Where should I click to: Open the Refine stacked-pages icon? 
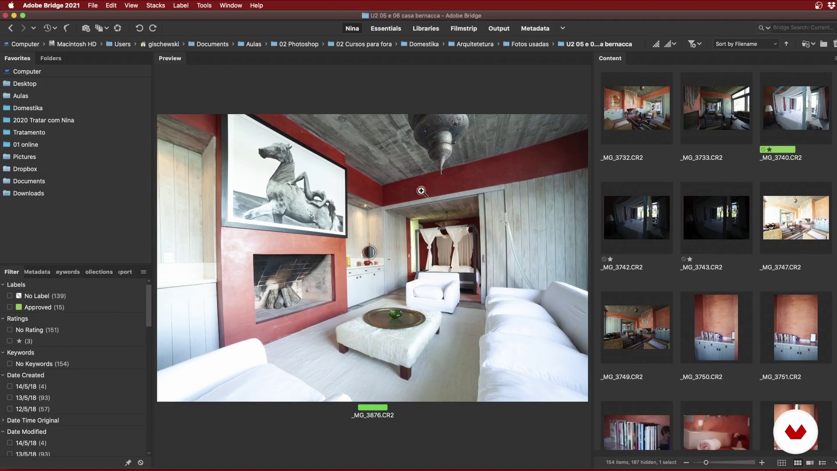(x=102, y=28)
